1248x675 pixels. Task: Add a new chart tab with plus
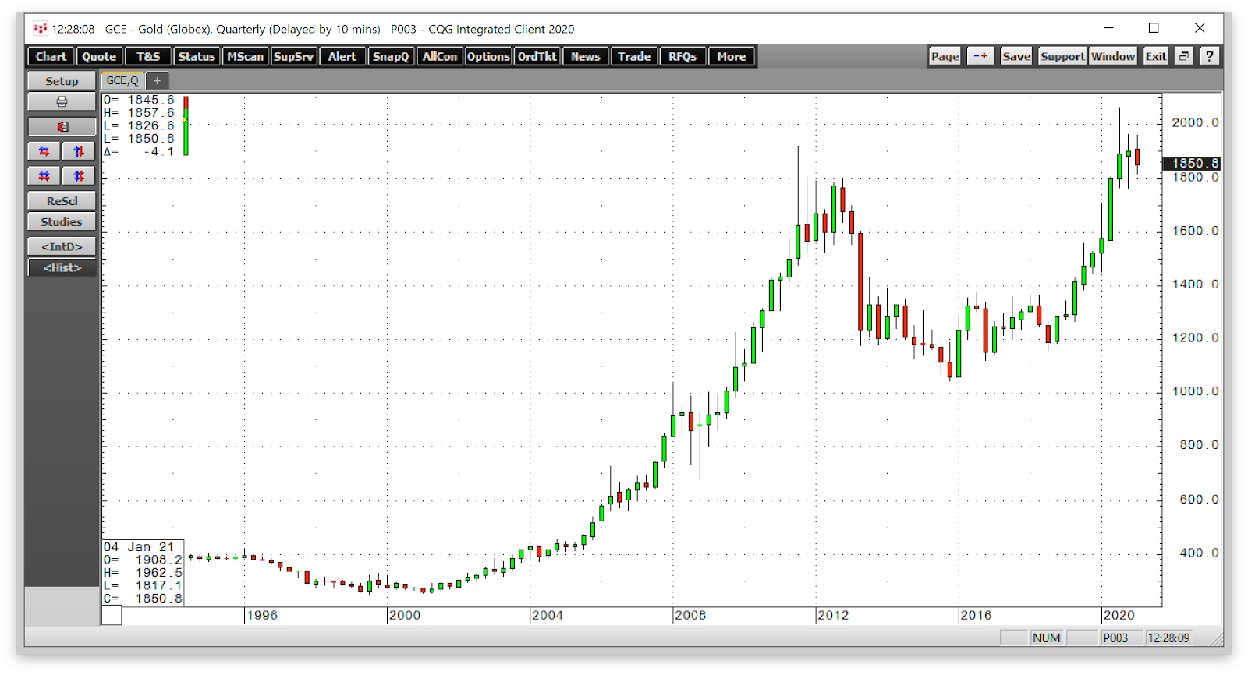coord(157,80)
